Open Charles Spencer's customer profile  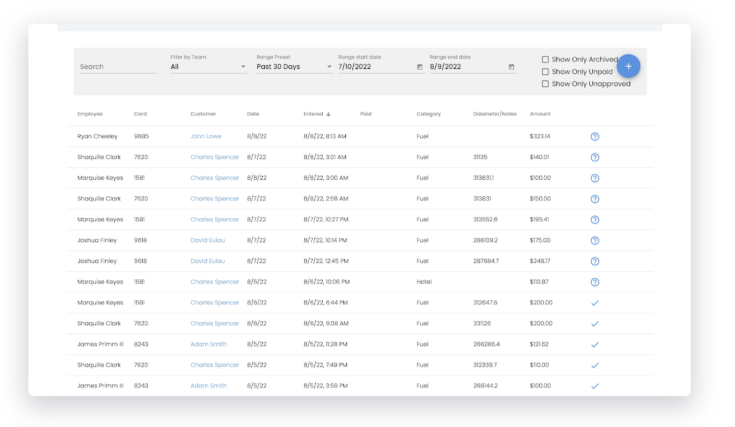(x=215, y=157)
